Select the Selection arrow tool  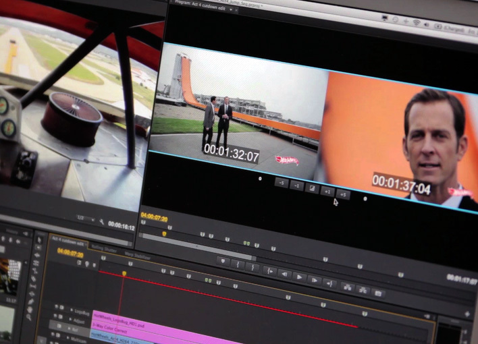(39, 240)
